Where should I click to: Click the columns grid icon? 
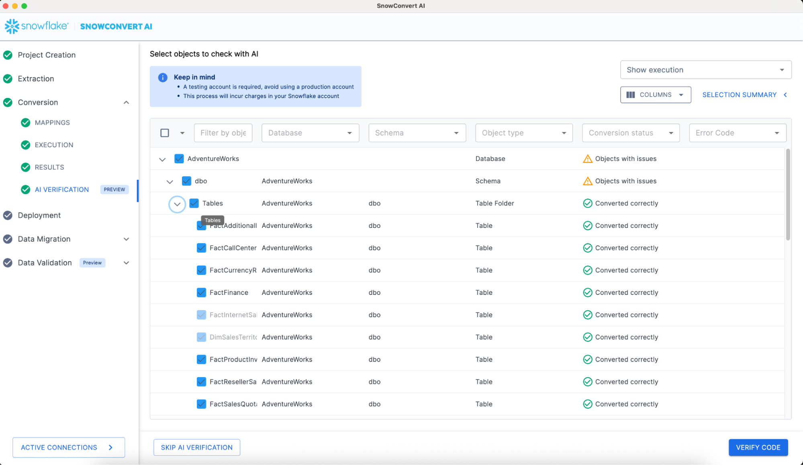coord(631,95)
